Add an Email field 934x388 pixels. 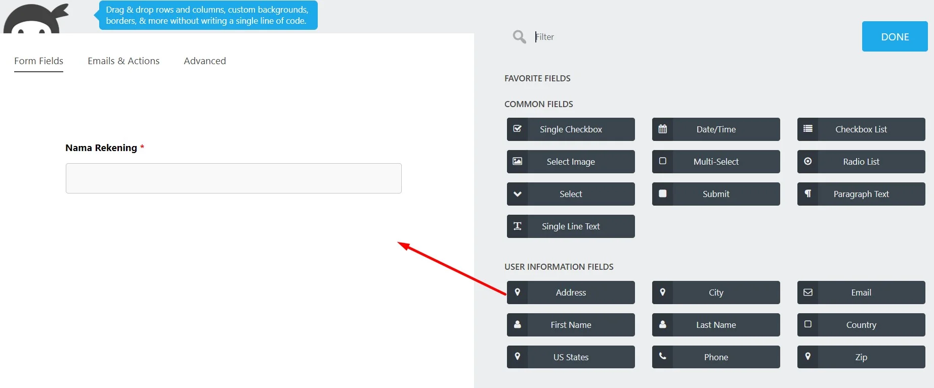861,293
